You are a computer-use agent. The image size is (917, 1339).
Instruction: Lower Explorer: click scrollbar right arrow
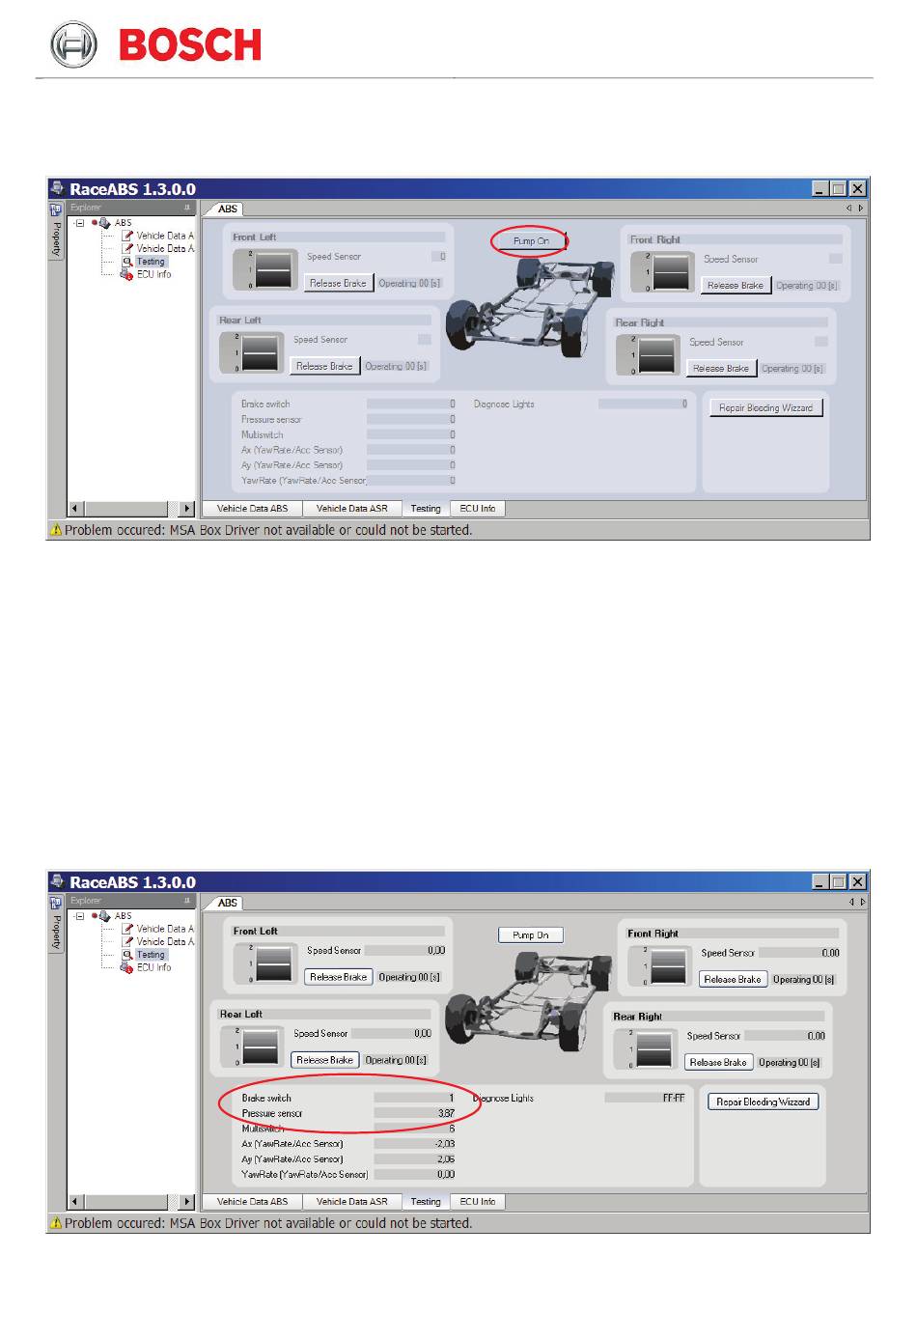[x=187, y=1202]
